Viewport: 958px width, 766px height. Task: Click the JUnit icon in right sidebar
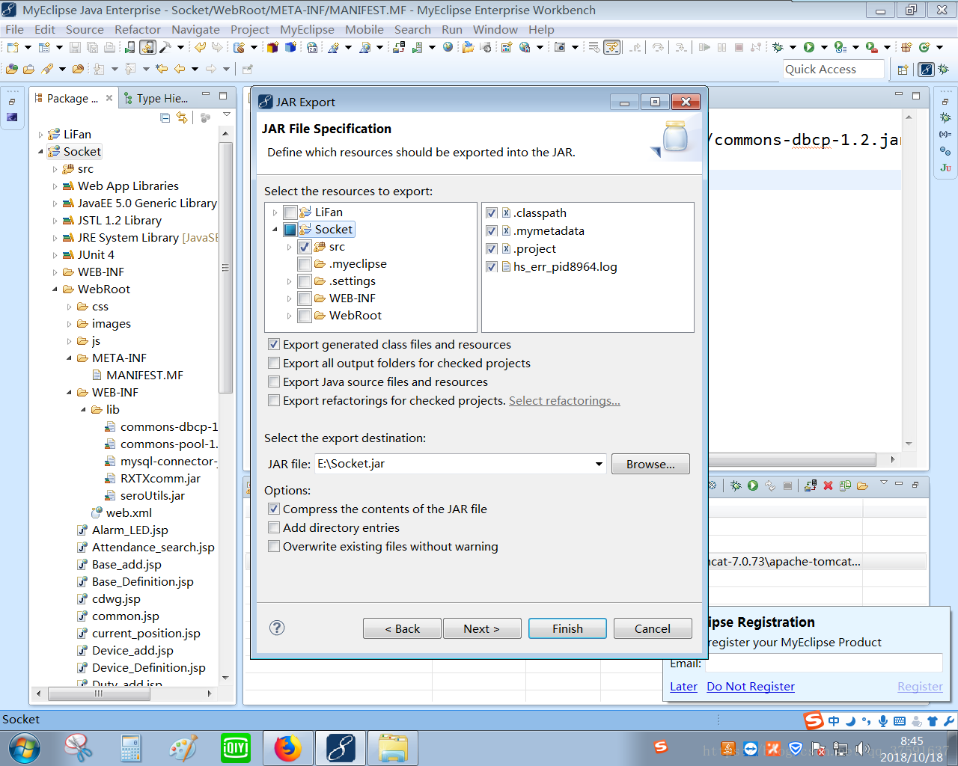click(x=945, y=168)
